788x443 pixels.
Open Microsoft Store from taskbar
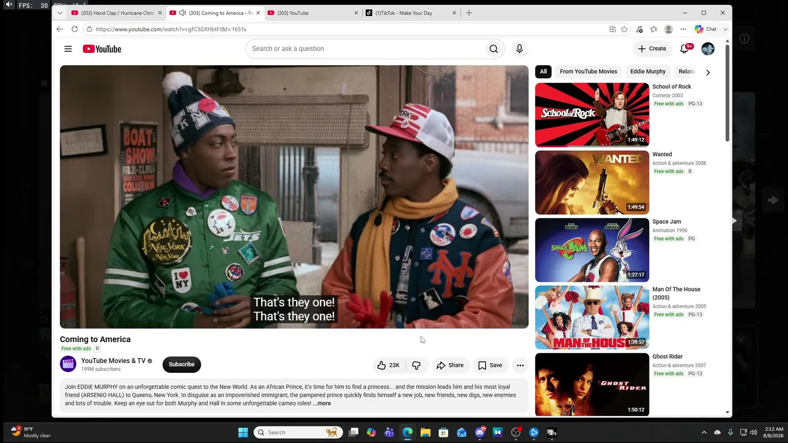click(x=443, y=433)
